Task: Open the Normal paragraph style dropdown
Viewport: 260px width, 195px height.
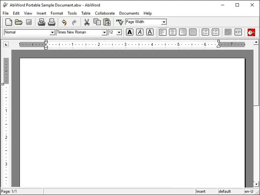Action: point(52,32)
